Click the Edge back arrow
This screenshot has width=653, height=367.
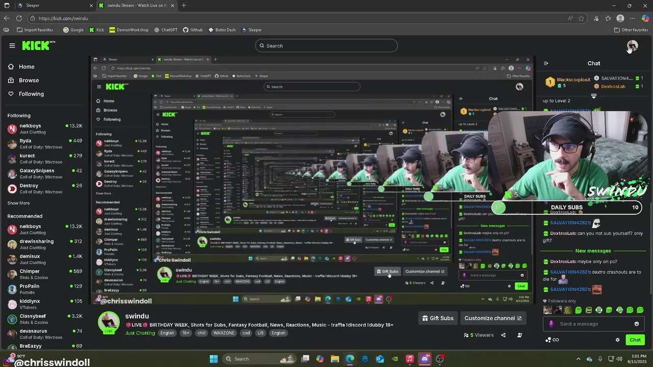pyautogui.click(x=7, y=18)
